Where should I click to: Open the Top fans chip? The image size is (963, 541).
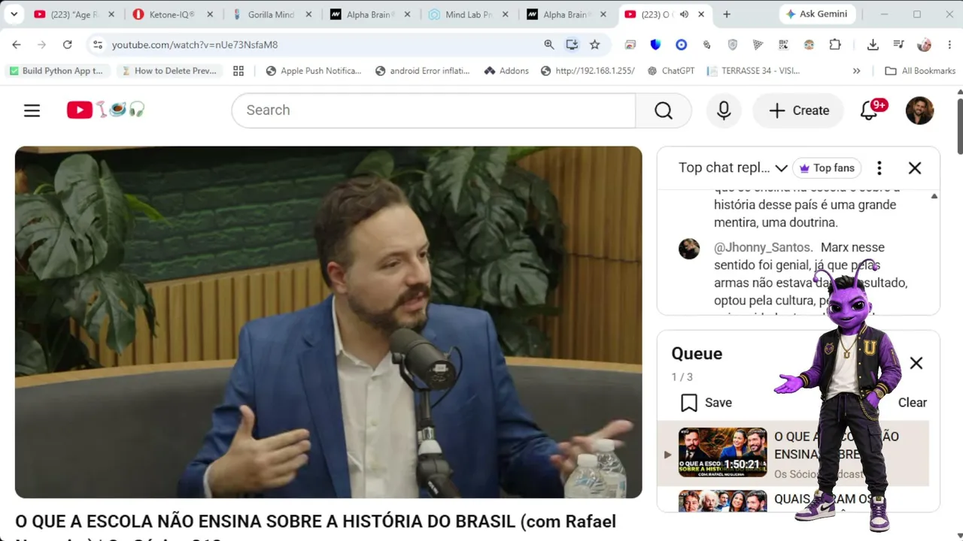point(827,168)
